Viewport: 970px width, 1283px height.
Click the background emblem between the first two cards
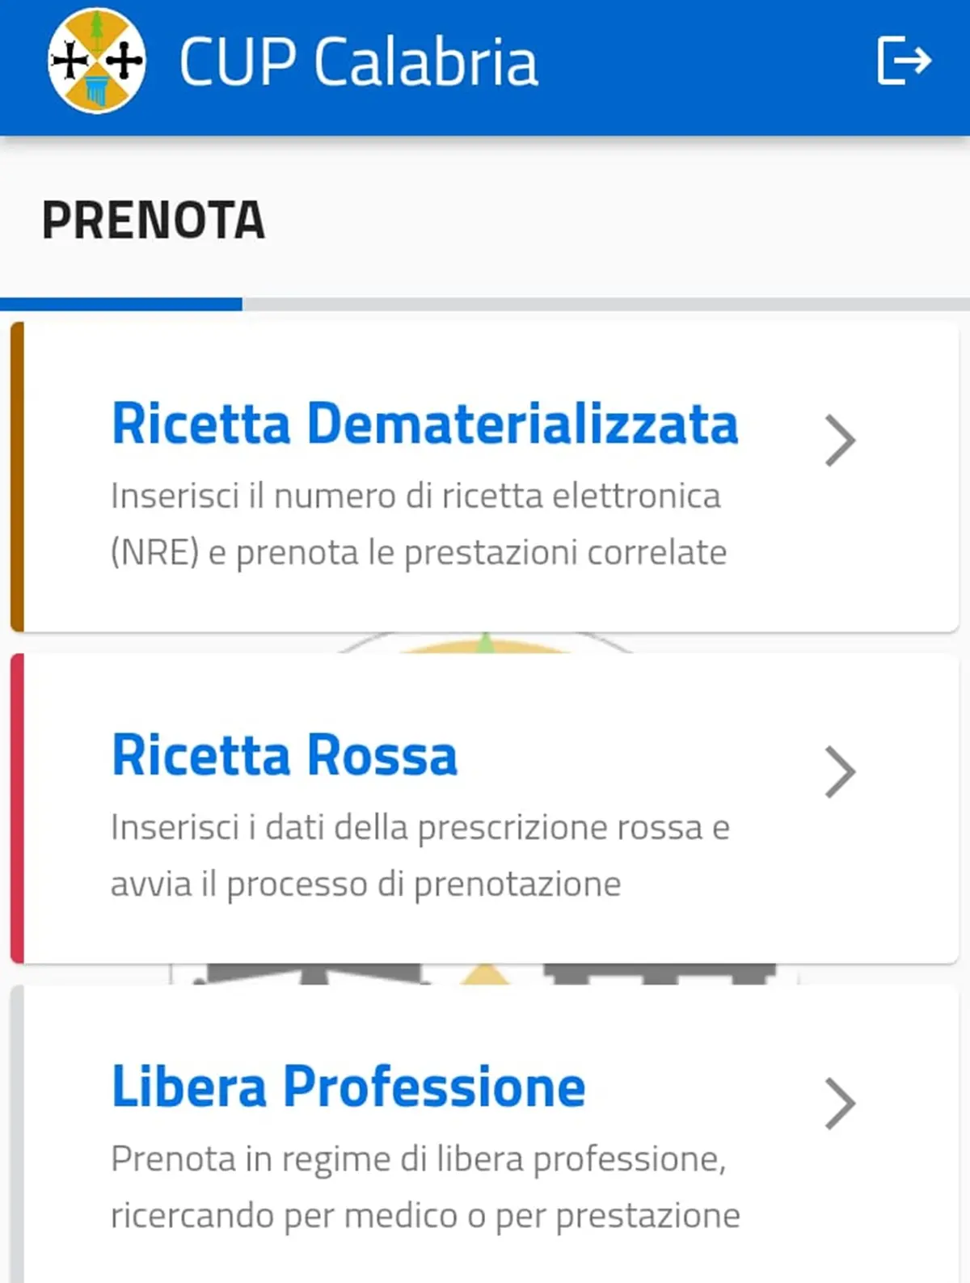(485, 644)
